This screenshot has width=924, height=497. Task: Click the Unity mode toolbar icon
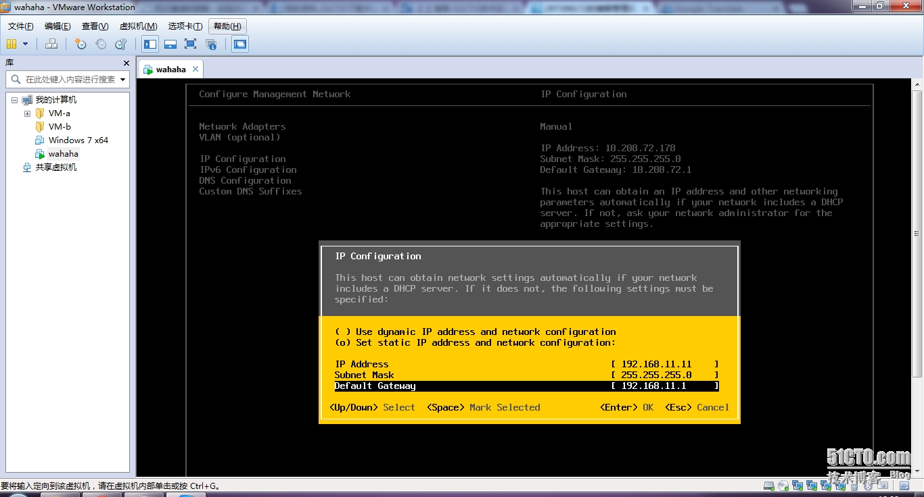pyautogui.click(x=211, y=44)
